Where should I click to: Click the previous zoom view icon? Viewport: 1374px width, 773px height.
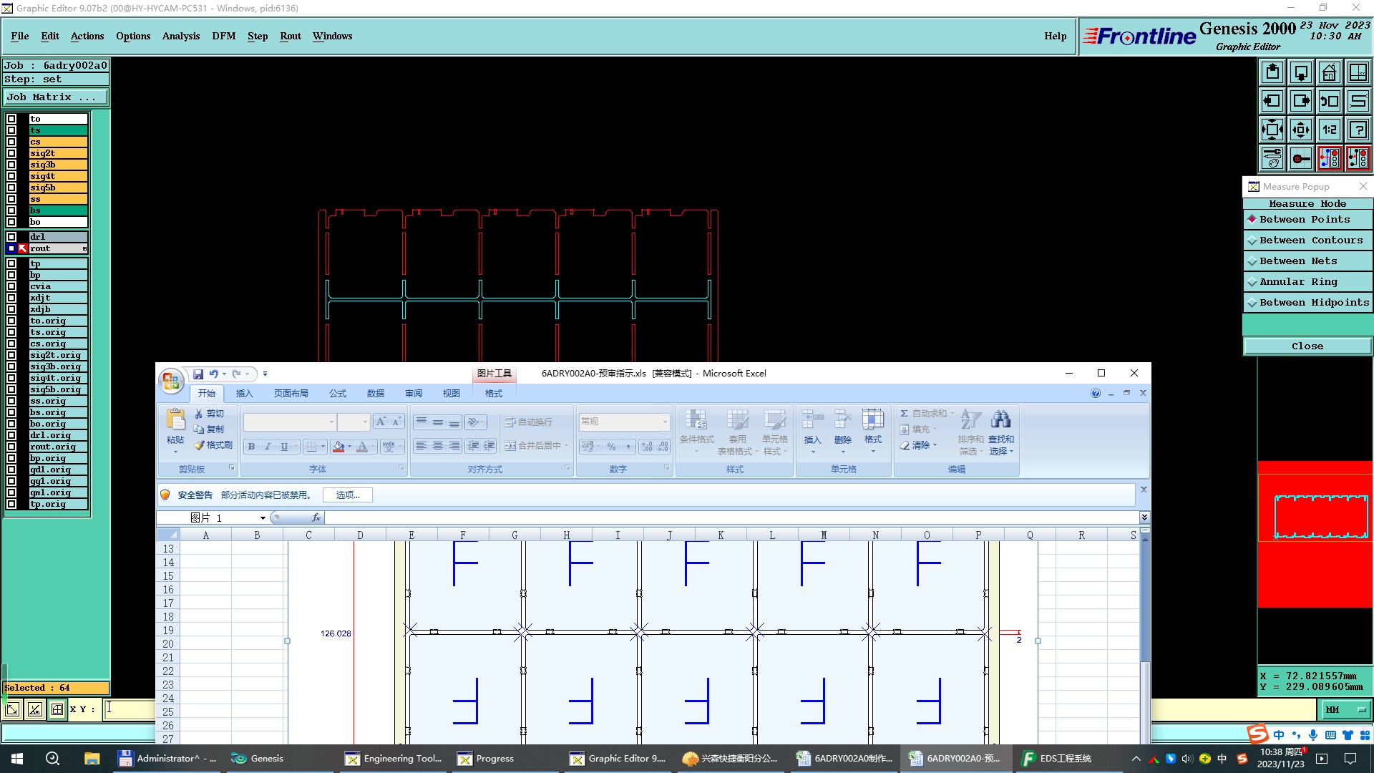[x=1329, y=101]
